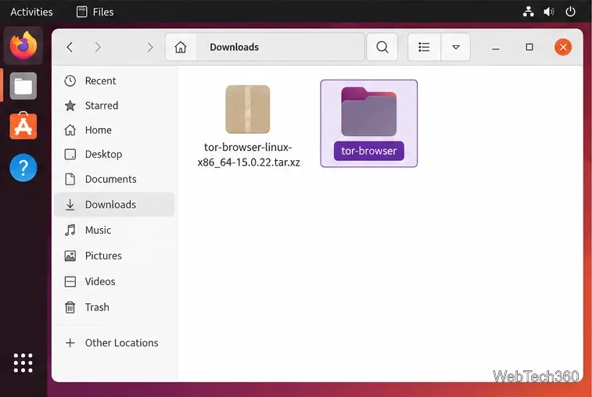Open Desktop in sidebar
The height and width of the screenshot is (397, 592).
115,155
